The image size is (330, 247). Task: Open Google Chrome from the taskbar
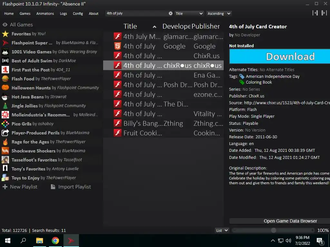click(x=55, y=241)
